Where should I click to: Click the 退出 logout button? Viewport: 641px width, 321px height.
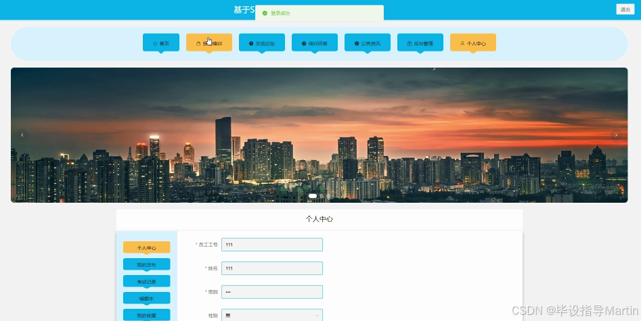(x=625, y=9)
